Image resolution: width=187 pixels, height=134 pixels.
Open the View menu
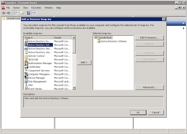pos(25,8)
